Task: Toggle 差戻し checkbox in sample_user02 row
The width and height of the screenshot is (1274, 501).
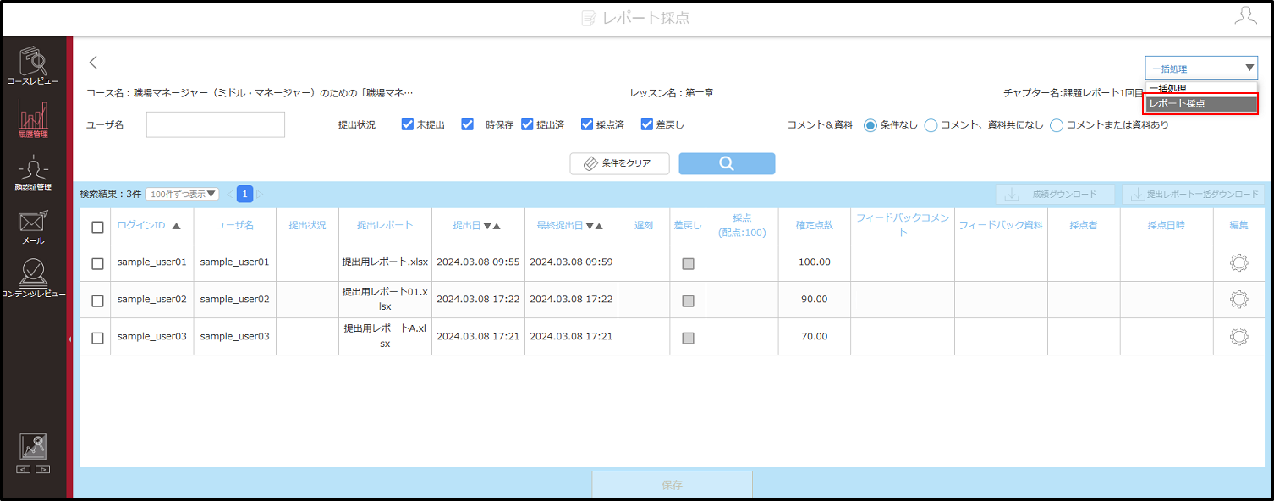Action: coord(688,300)
